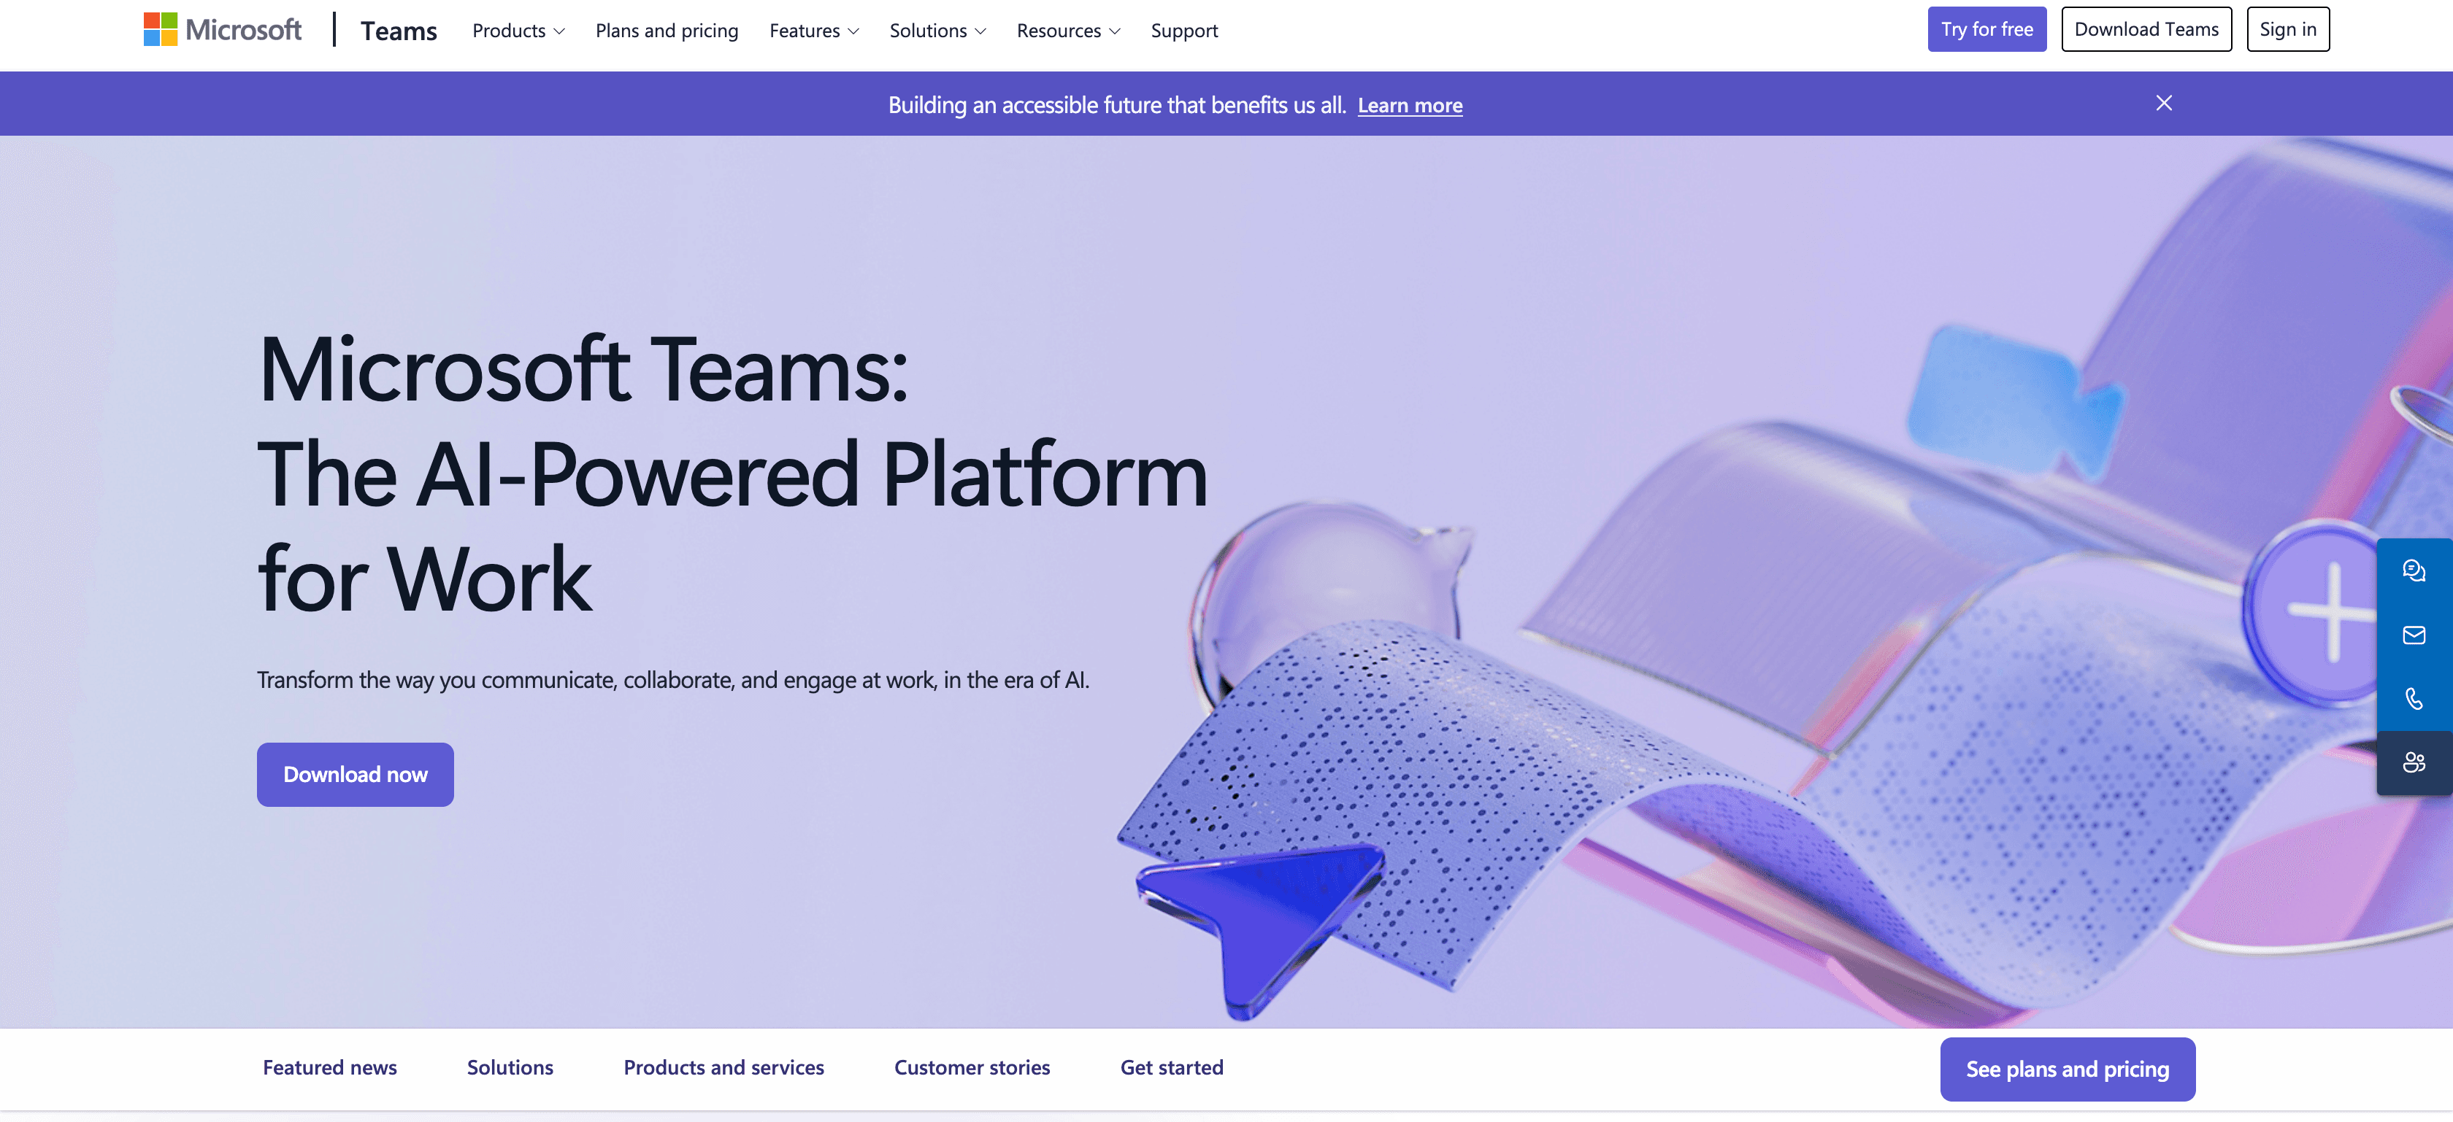
Task: Open the Support page
Action: point(1183,31)
